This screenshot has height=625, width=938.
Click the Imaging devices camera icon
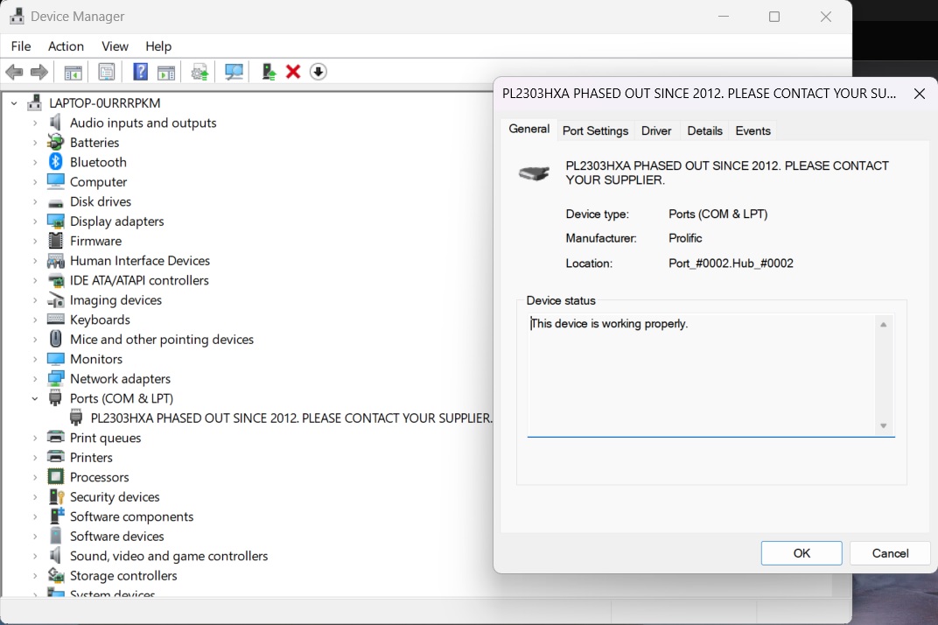(x=56, y=299)
